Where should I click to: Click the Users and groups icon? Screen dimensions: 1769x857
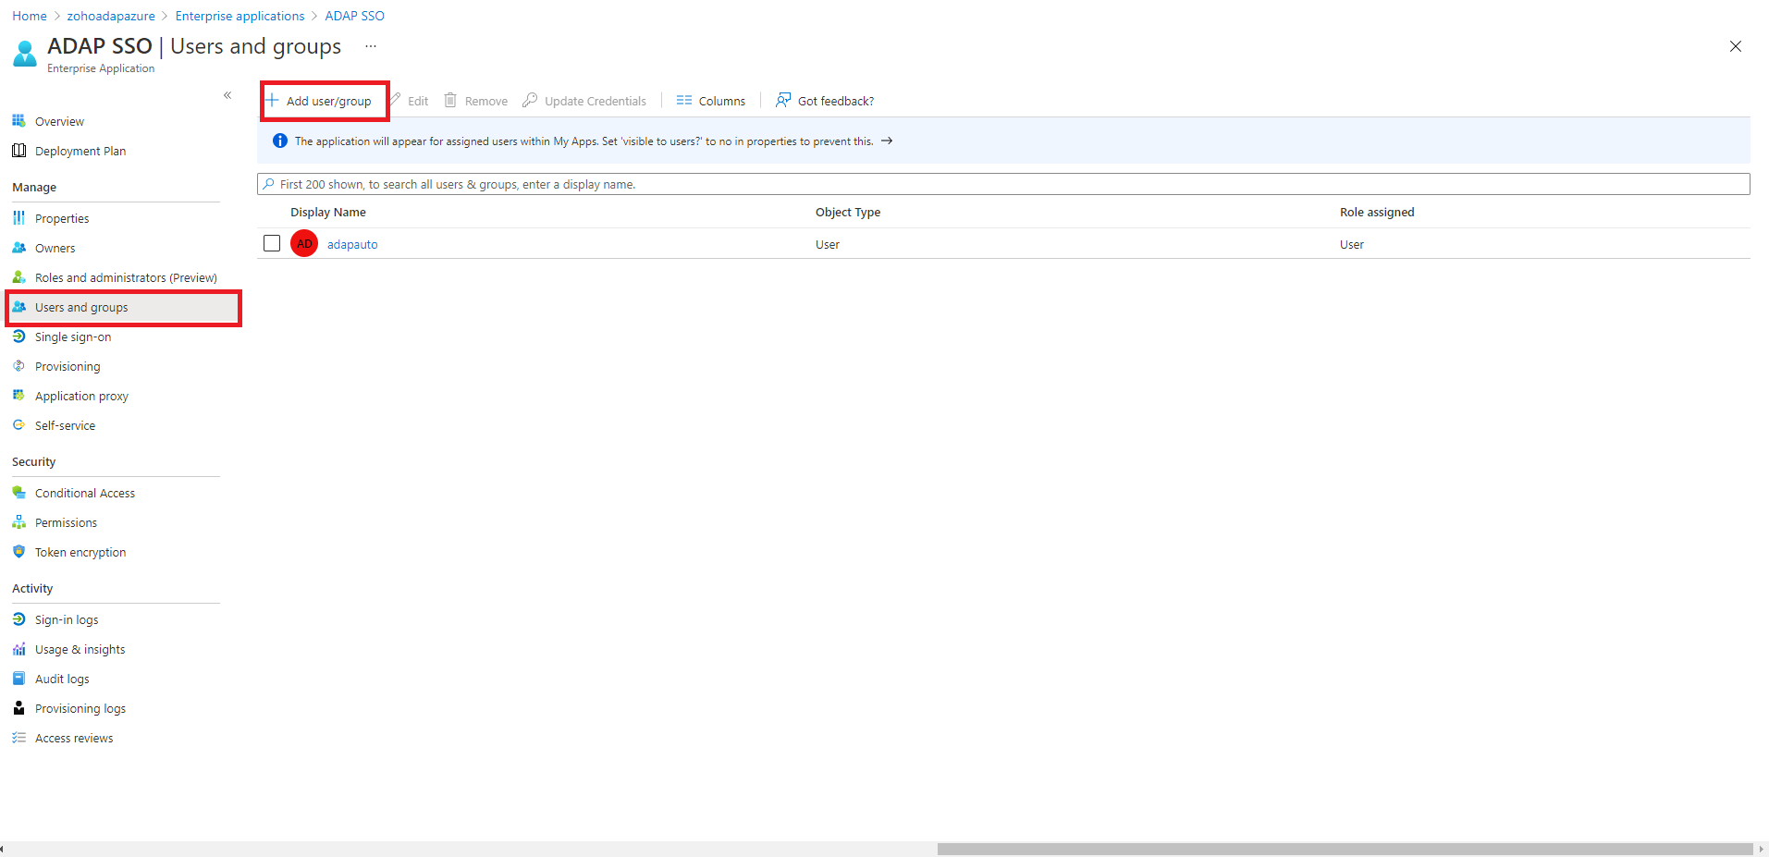[x=18, y=307]
